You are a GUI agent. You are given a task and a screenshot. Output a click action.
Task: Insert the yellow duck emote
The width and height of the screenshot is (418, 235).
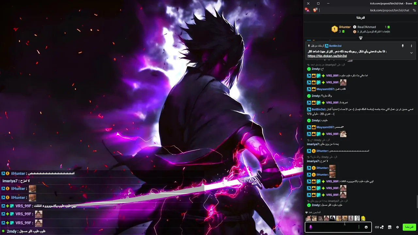point(363,218)
